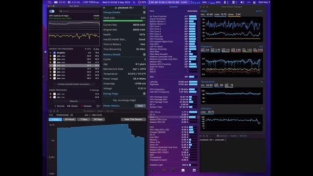Select the CPU Frequency 2.79 GHz row
Screen dimensions: 313x176
pos(173,89)
